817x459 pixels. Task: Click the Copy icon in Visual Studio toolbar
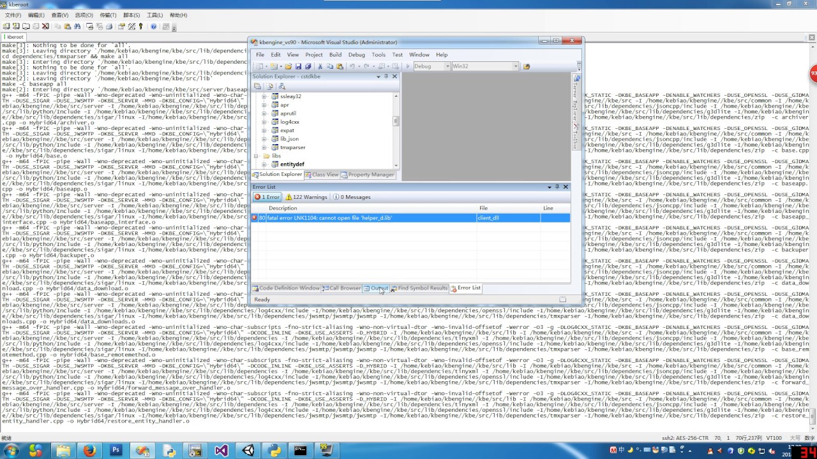point(330,66)
